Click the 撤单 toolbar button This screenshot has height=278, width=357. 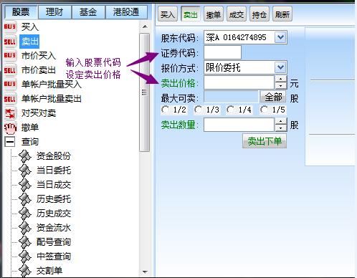(x=214, y=14)
